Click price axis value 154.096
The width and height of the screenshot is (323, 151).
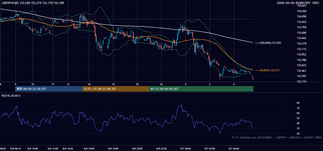click(x=302, y=17)
